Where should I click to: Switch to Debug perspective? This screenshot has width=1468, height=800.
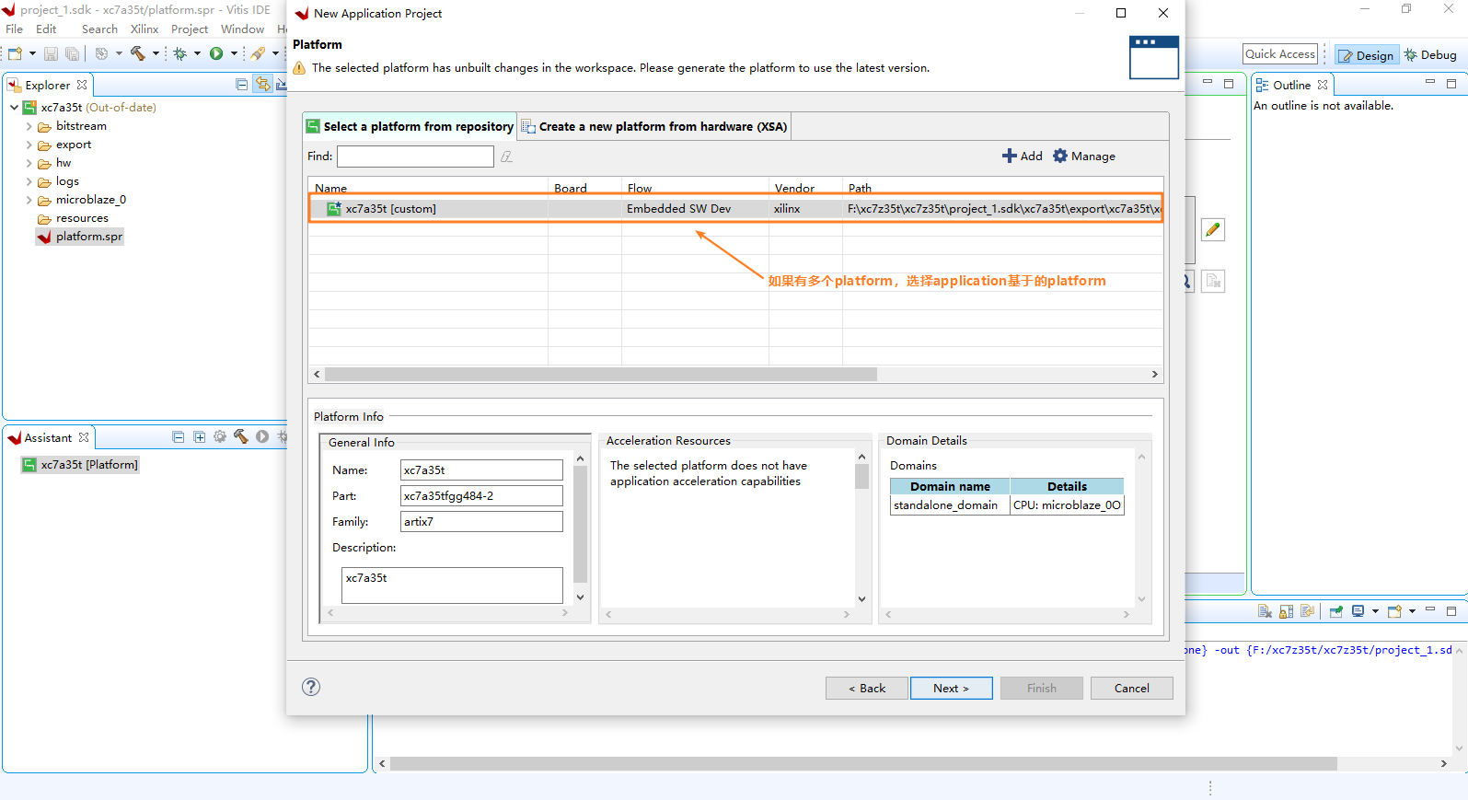point(1430,55)
